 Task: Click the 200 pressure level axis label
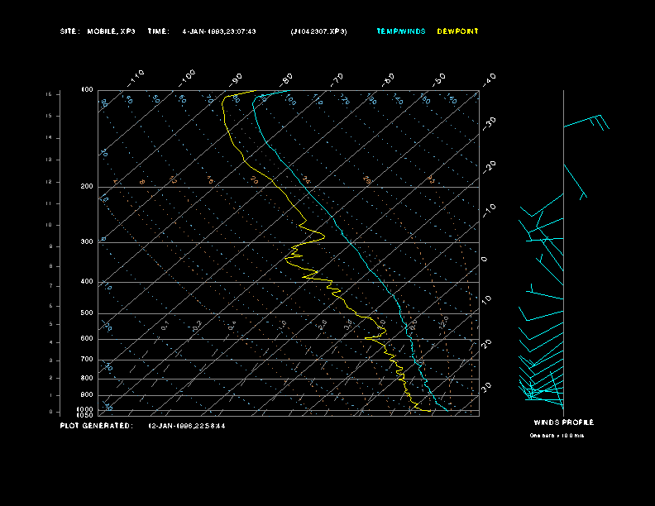[87, 187]
